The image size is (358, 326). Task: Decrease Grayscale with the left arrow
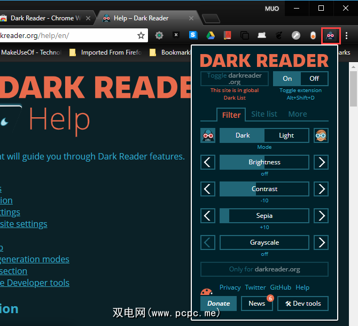[x=208, y=242]
